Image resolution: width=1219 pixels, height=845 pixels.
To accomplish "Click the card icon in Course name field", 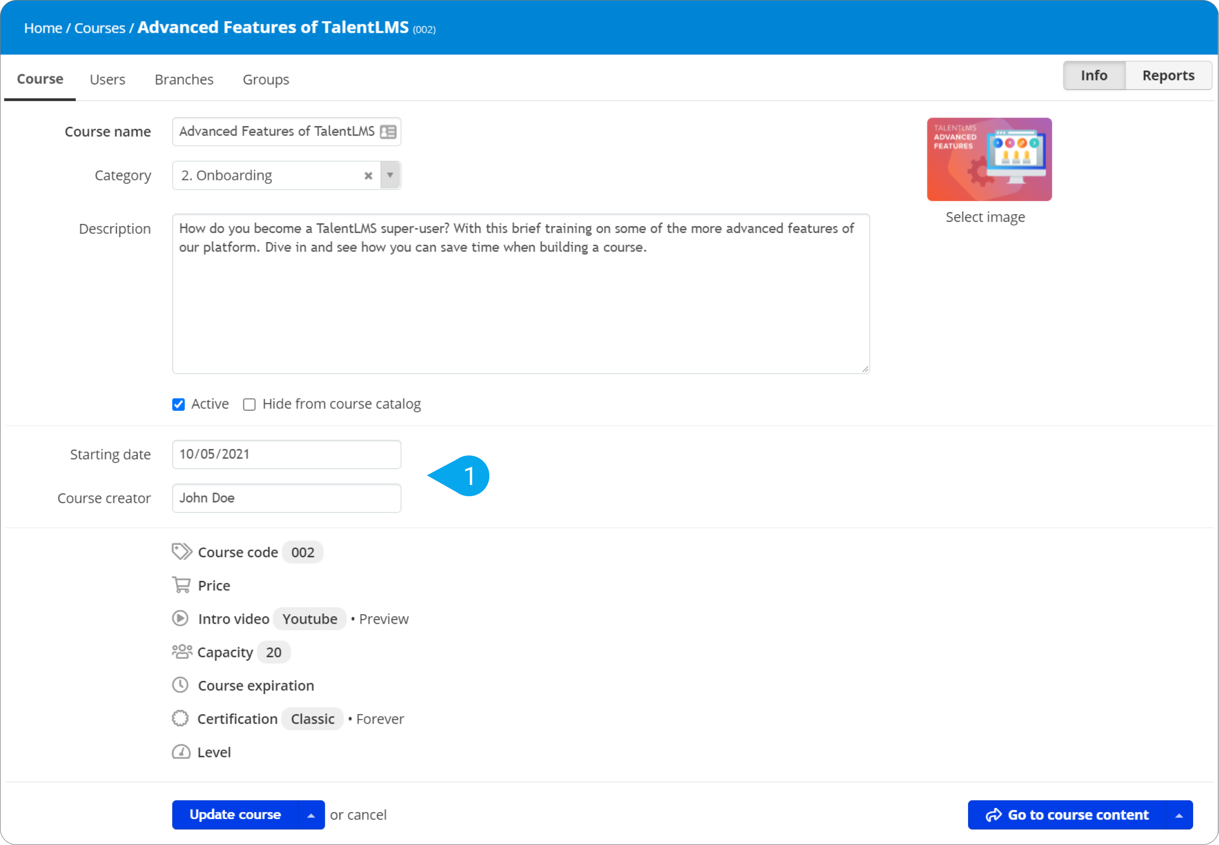I will pos(388,132).
